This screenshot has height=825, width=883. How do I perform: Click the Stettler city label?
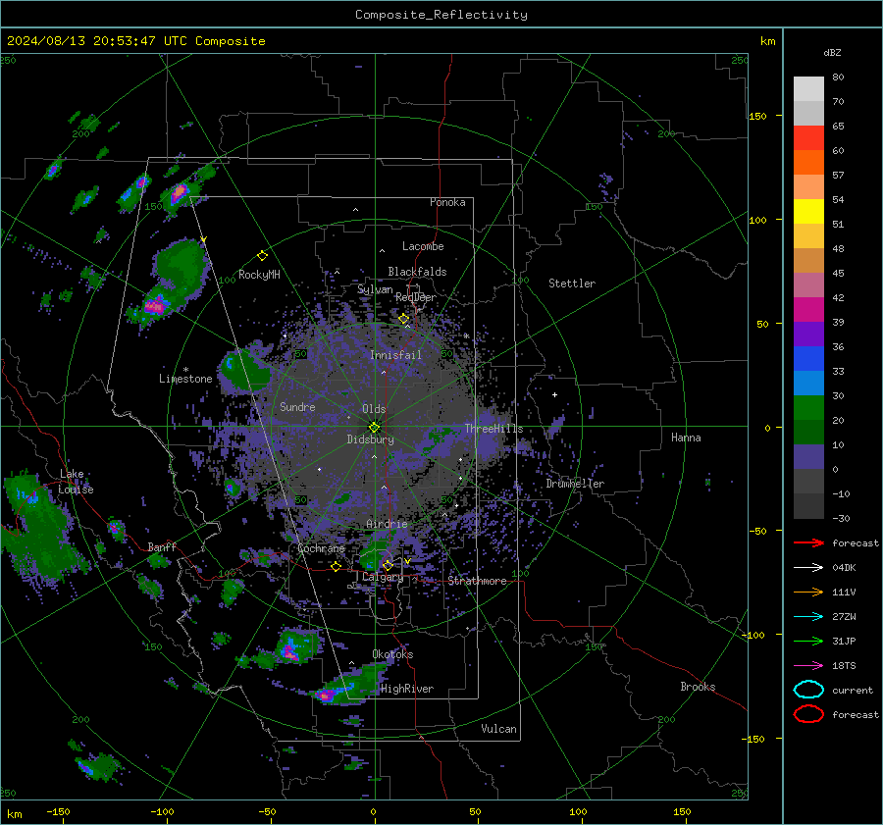coord(572,284)
